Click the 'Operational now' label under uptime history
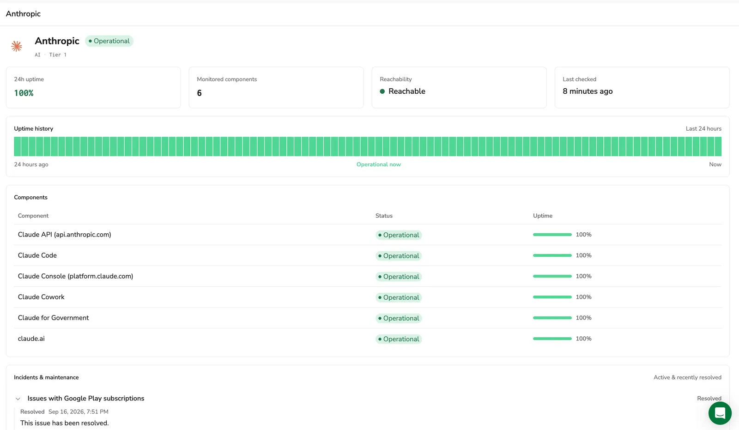 coord(379,164)
